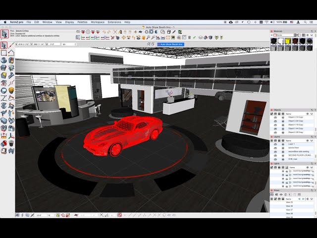Click the Wi-Fi status icon
Image resolution: width=317 pixels, height=238 pixels.
pos(266,22)
